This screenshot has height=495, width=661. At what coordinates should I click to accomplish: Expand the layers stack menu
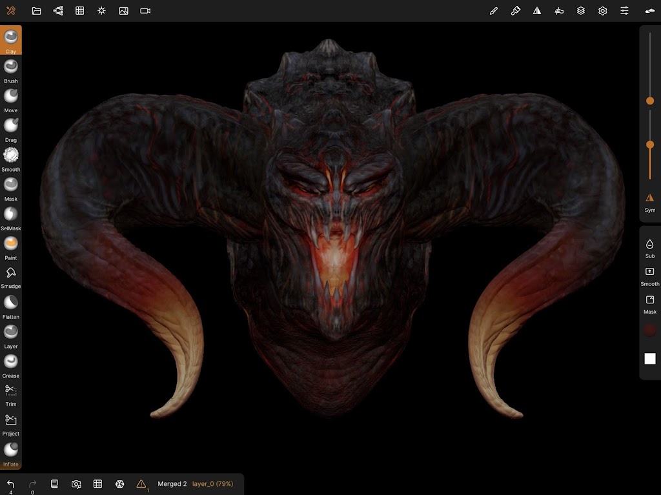[581, 11]
